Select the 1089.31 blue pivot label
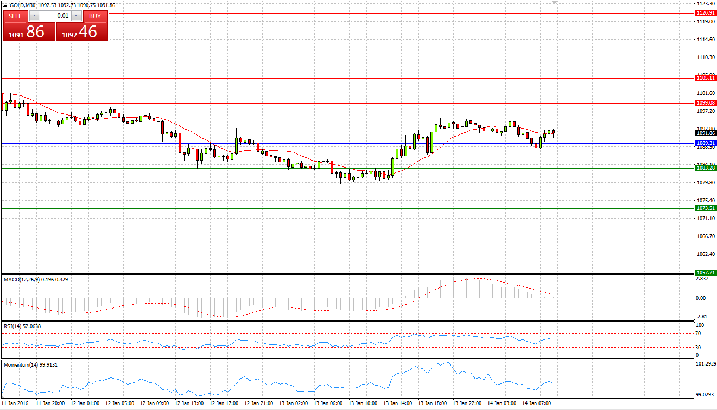This screenshot has height=410, width=717. coord(706,143)
